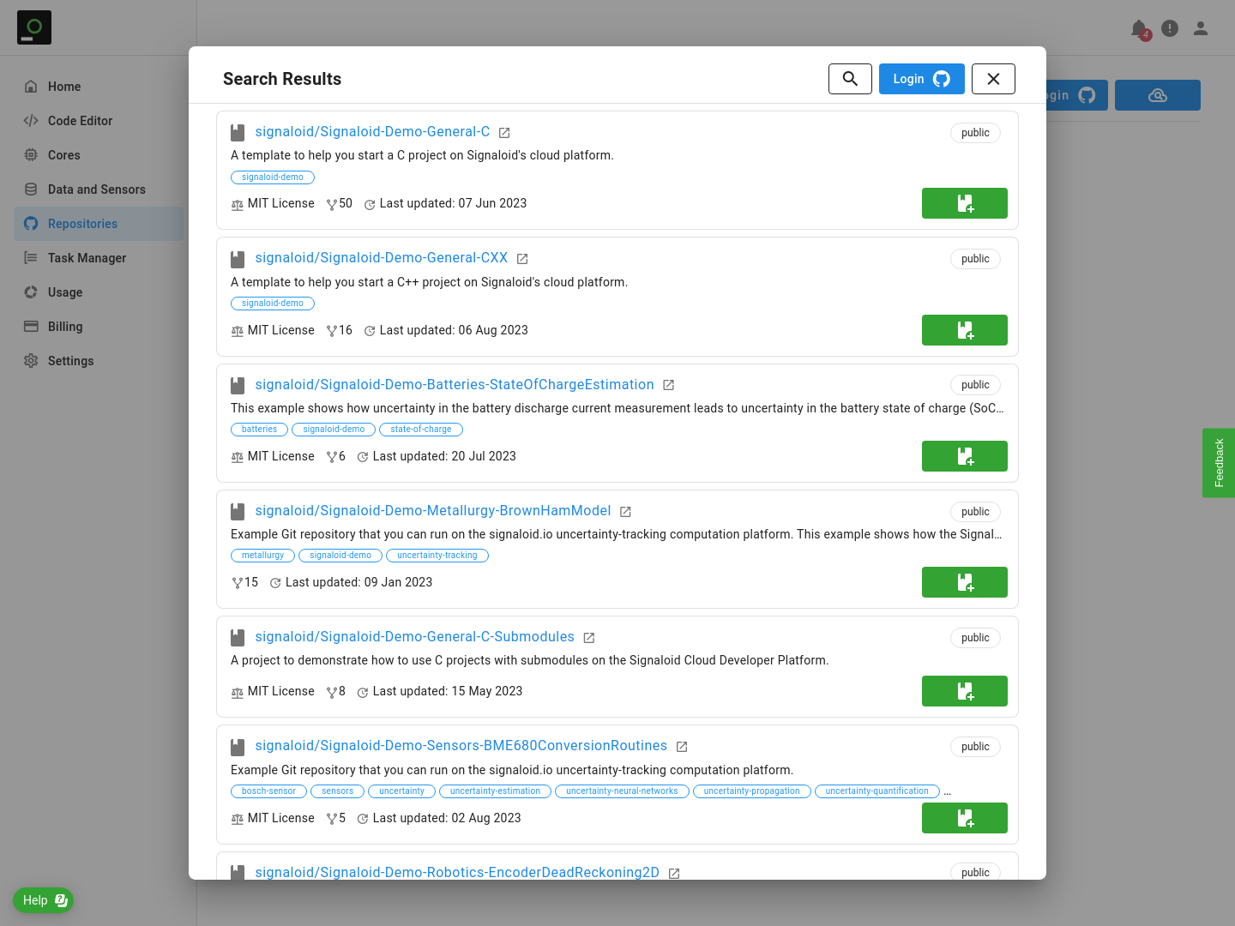Open Signaloid-Demo-Metallurgy-BrownHamModel repository link
This screenshot has height=926, width=1235.
432,511
